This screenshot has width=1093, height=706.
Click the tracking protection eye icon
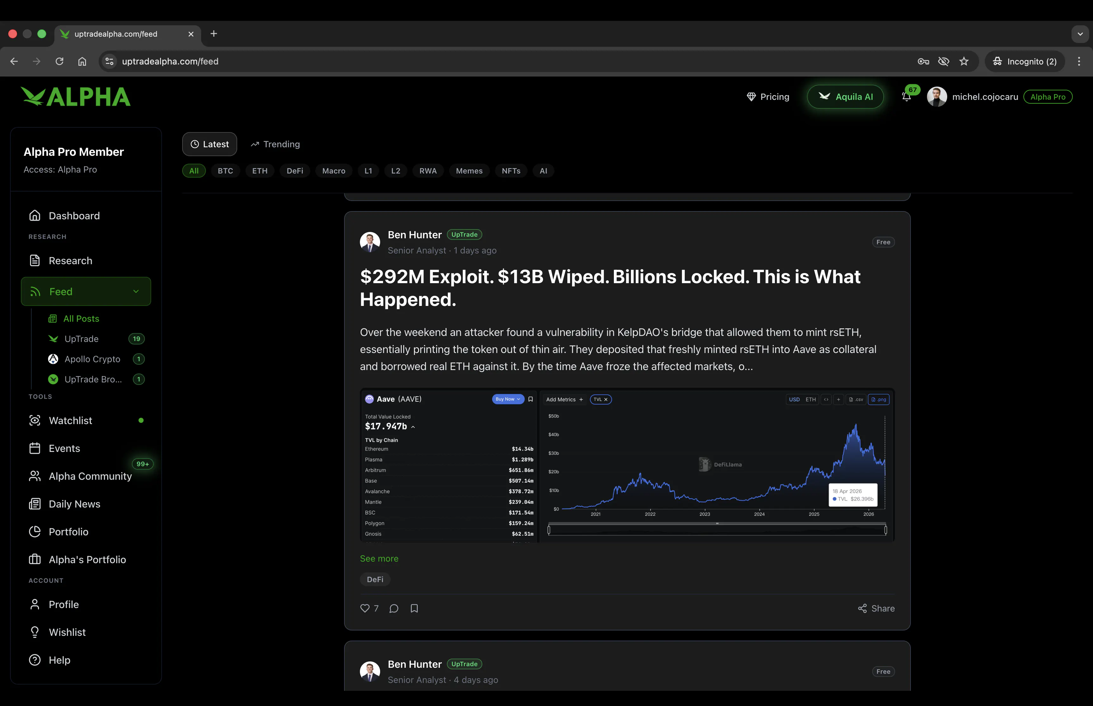(943, 61)
